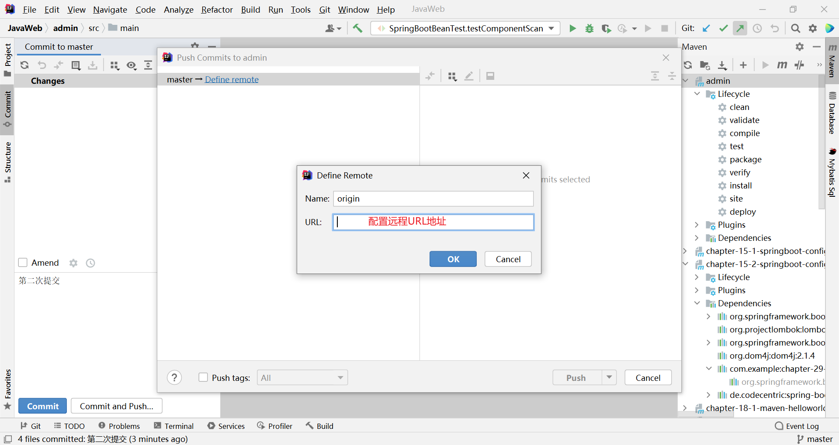Open the Push button dropdown arrow
Image resolution: width=839 pixels, height=445 pixels.
tap(609, 377)
